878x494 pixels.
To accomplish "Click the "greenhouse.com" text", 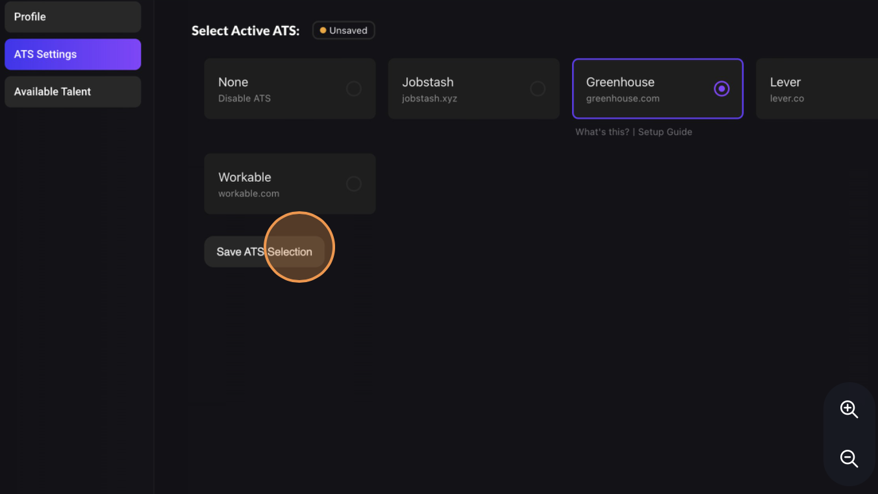I will pyautogui.click(x=623, y=99).
